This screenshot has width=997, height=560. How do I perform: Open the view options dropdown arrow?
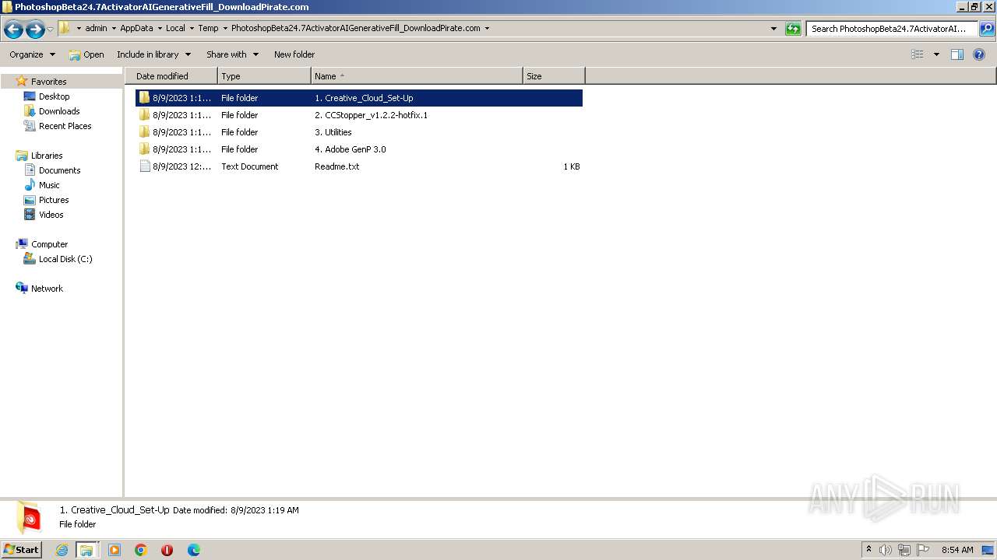coord(936,54)
